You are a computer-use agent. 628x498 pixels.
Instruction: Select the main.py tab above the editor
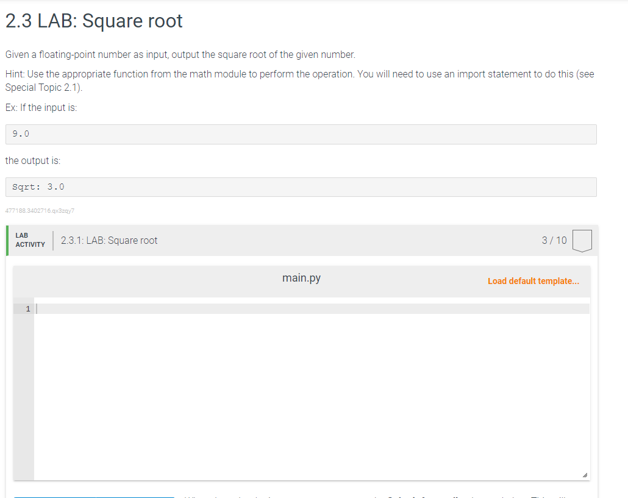301,278
